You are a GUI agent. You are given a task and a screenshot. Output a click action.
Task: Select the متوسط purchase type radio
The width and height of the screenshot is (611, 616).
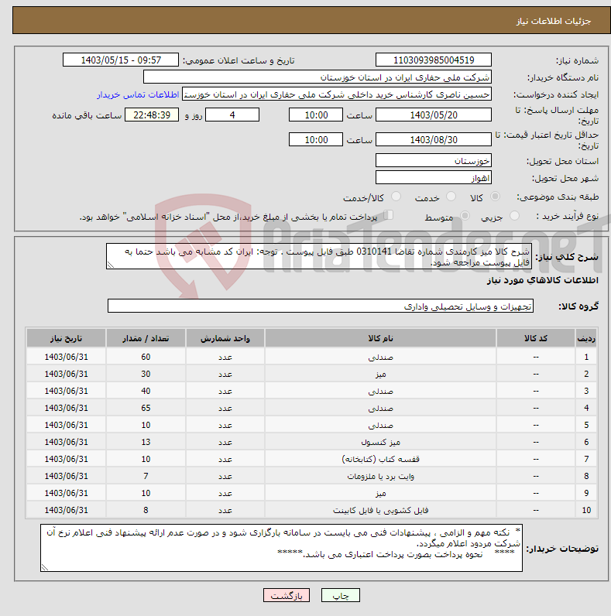point(465,216)
